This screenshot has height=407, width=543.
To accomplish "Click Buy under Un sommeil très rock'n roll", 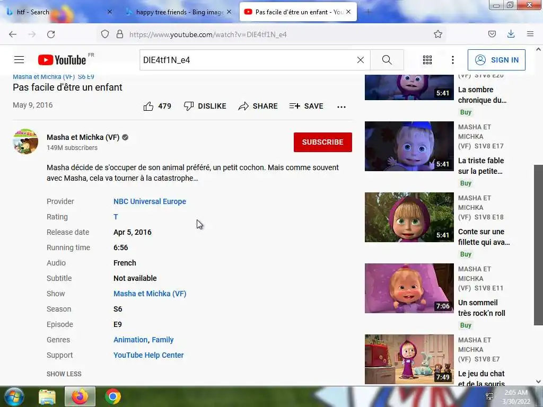I will (x=466, y=325).
